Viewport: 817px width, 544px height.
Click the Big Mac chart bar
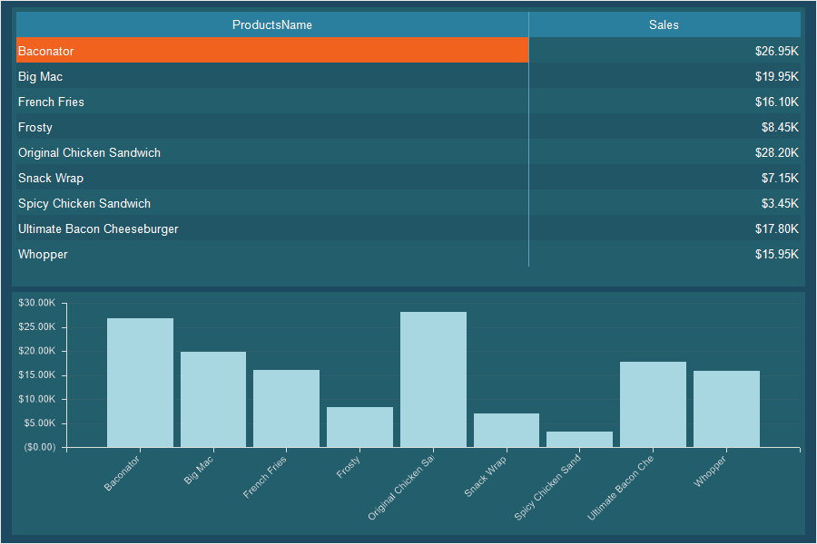click(x=213, y=399)
